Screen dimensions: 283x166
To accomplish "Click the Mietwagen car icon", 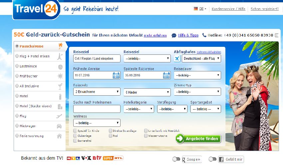I will point(60,126).
